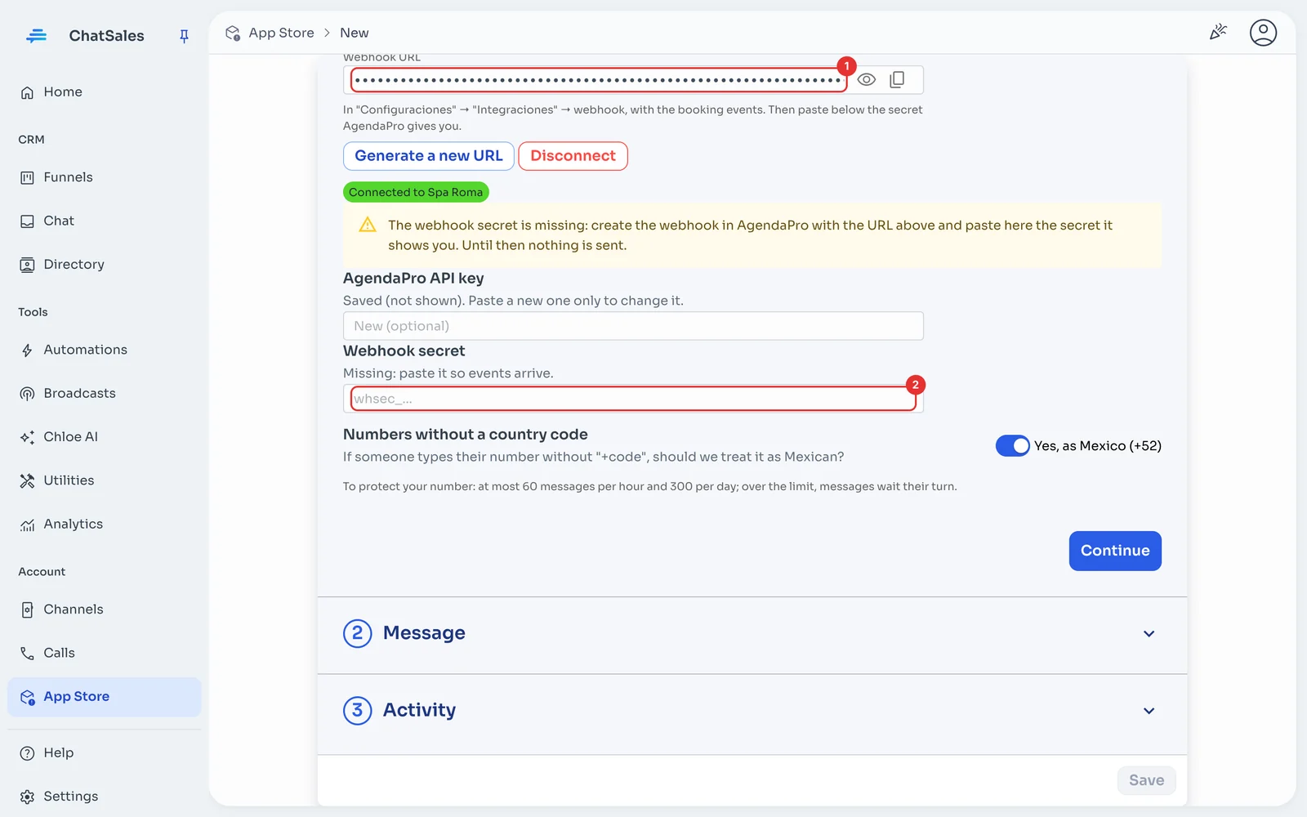Copy the webhook URL to clipboard

(x=897, y=79)
